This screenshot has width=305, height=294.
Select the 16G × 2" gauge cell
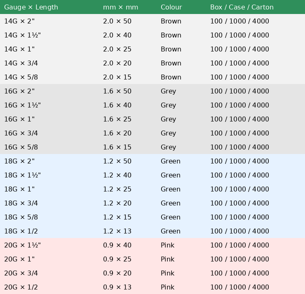19,91
